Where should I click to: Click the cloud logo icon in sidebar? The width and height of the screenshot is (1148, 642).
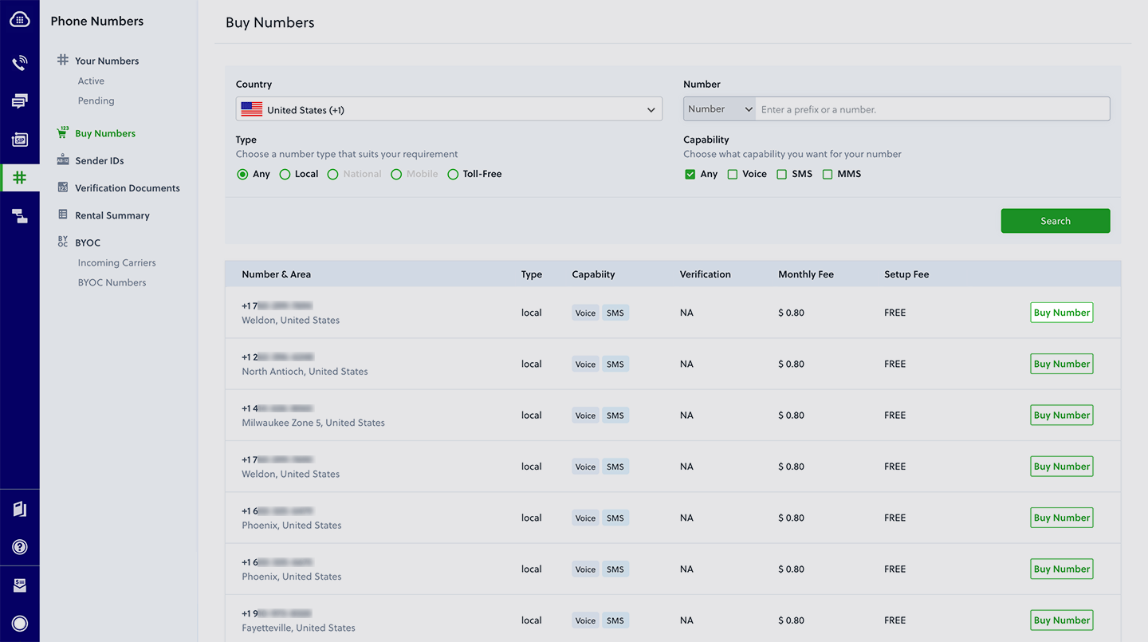point(20,20)
